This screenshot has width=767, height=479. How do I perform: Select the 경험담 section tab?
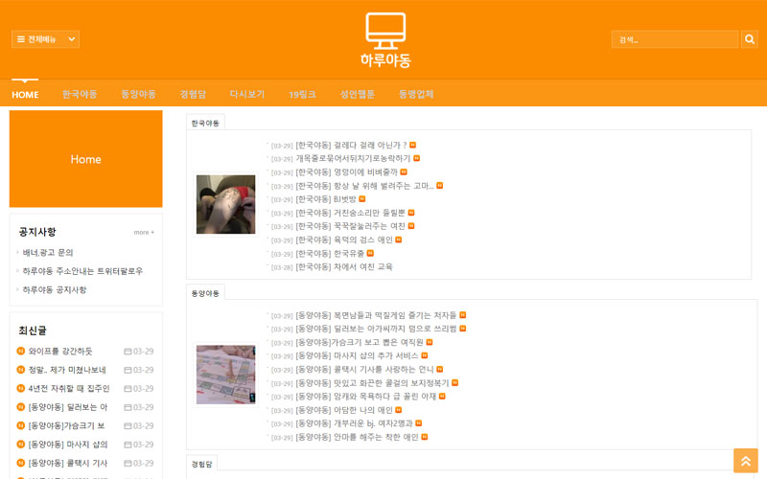pos(201,465)
